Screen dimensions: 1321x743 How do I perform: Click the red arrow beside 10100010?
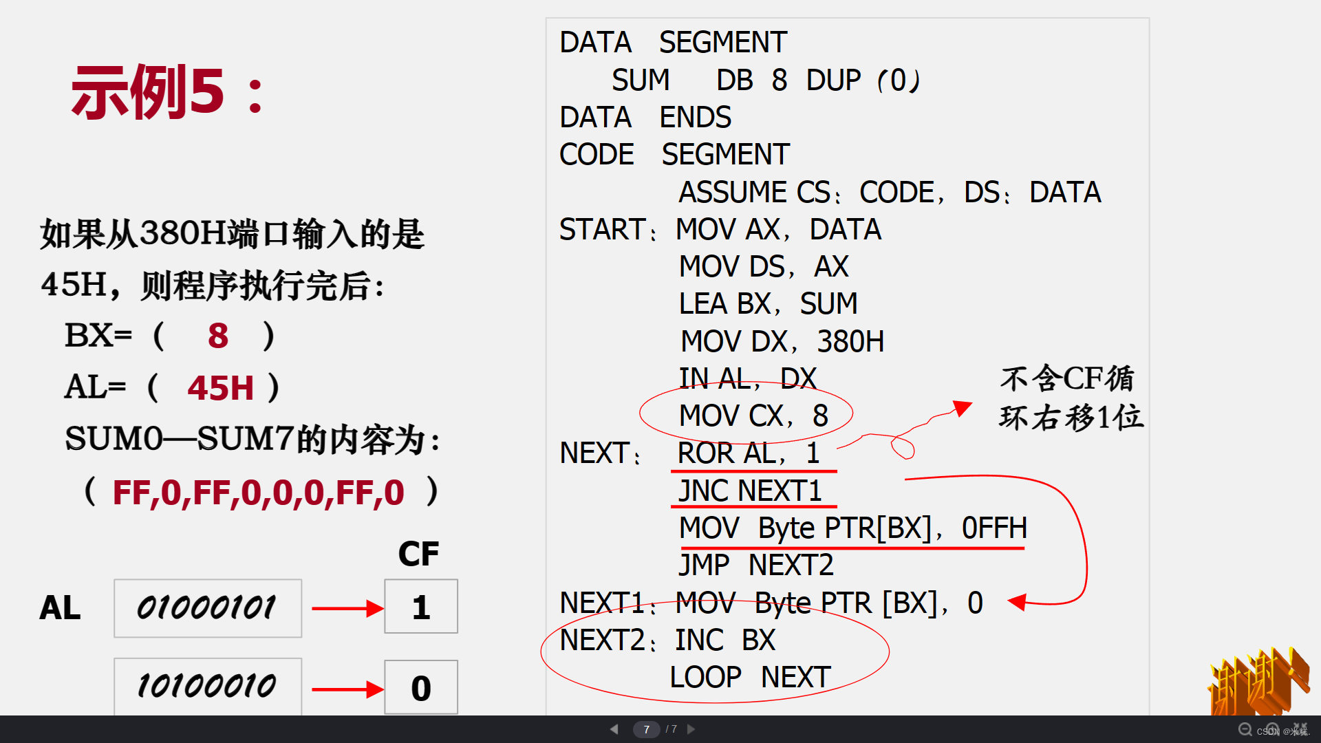(x=347, y=689)
